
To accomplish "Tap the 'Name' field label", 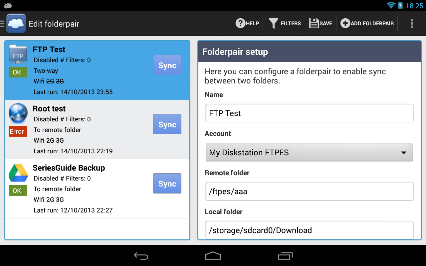I will [x=214, y=95].
